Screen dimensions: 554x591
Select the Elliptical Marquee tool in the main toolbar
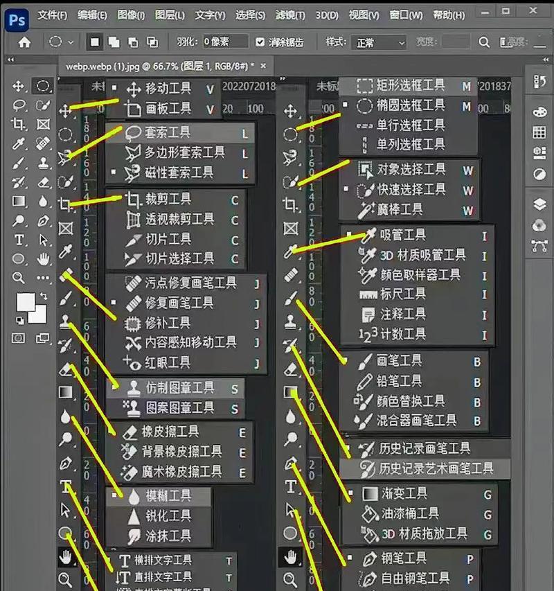pyautogui.click(x=42, y=87)
